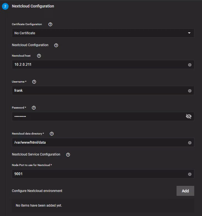
Task: Click into the Password input field
Action: (97, 117)
